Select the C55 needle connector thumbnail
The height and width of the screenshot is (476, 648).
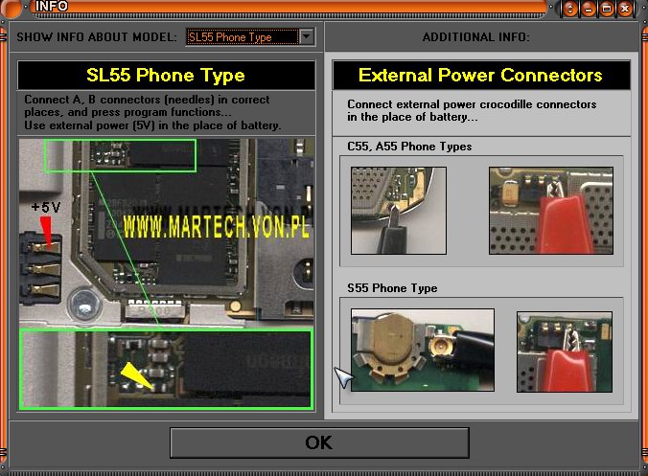tap(398, 210)
